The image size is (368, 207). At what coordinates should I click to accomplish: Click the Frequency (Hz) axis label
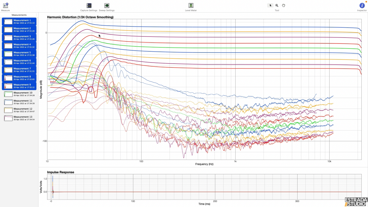point(204,164)
